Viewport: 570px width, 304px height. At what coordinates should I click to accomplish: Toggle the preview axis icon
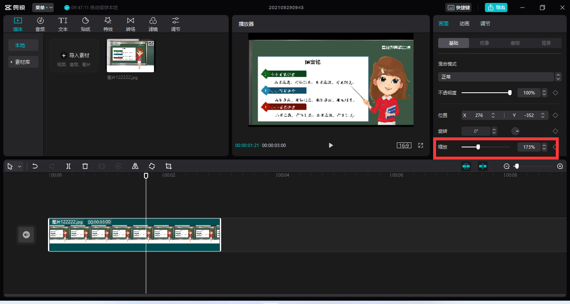click(x=483, y=166)
